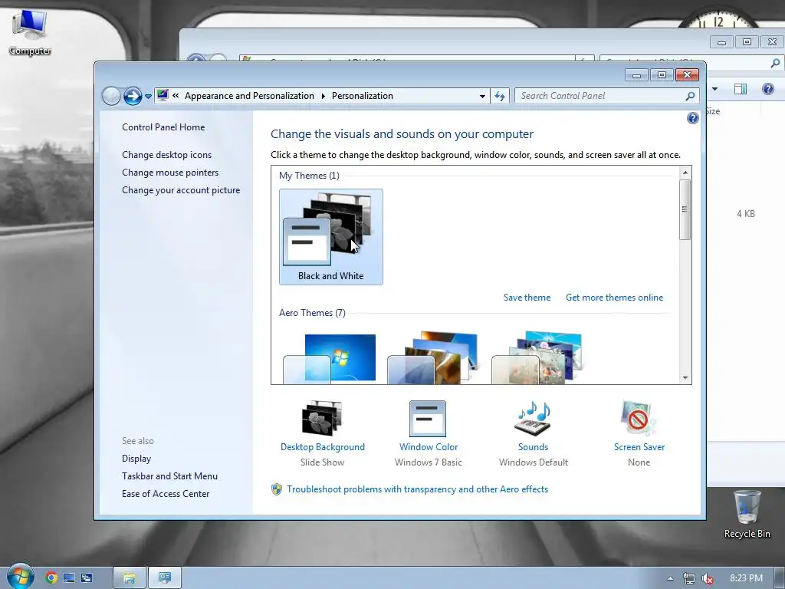Open the Screen Saver icon

click(639, 418)
